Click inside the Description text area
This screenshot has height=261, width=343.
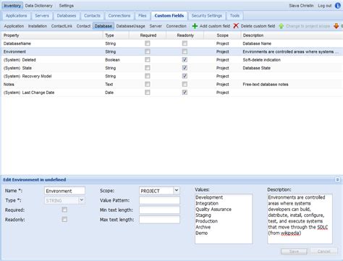coord(300,219)
